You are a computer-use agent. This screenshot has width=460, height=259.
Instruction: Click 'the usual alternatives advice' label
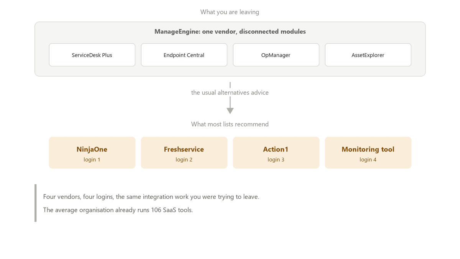tap(230, 92)
